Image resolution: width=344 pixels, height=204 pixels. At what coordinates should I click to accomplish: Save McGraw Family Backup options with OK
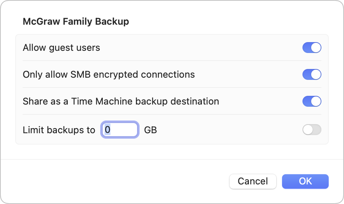(x=305, y=181)
